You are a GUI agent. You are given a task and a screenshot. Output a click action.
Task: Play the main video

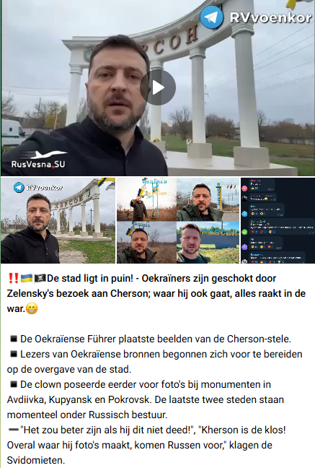pyautogui.click(x=158, y=87)
